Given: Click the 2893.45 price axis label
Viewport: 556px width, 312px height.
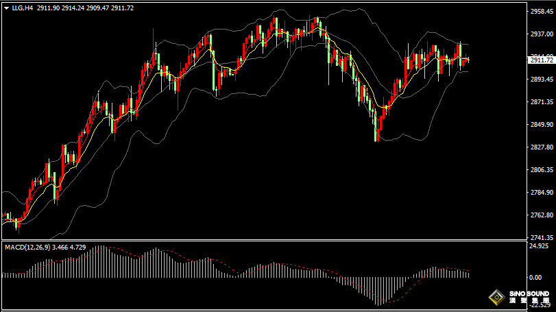Looking at the screenshot, I should point(542,80).
